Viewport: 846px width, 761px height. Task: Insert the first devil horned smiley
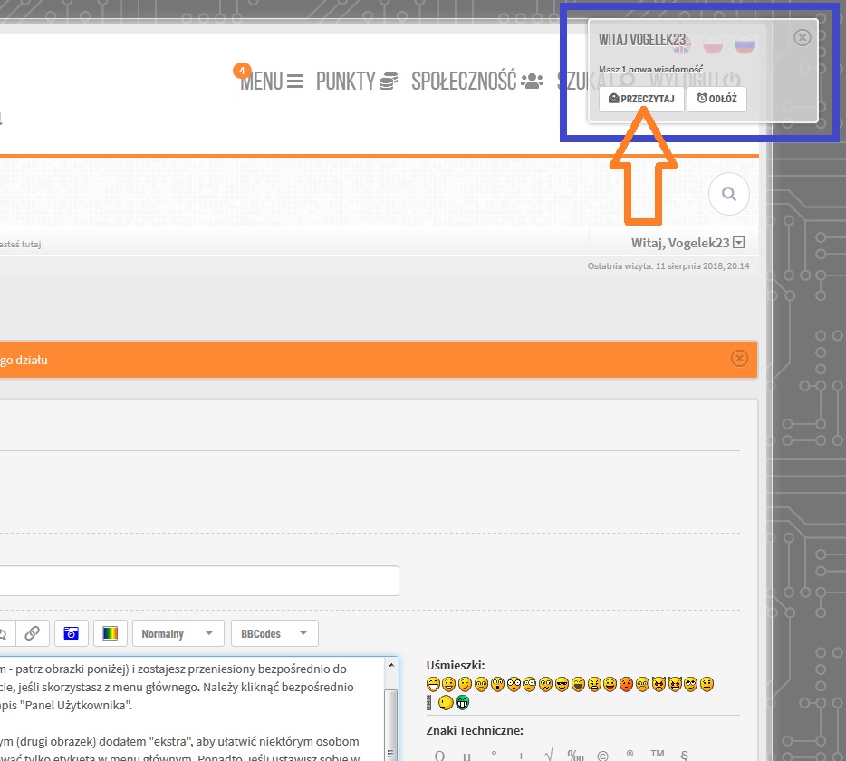pyautogui.click(x=659, y=684)
